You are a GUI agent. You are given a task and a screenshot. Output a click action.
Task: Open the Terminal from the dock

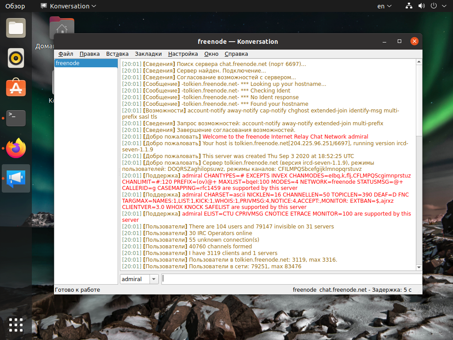coord(16,118)
